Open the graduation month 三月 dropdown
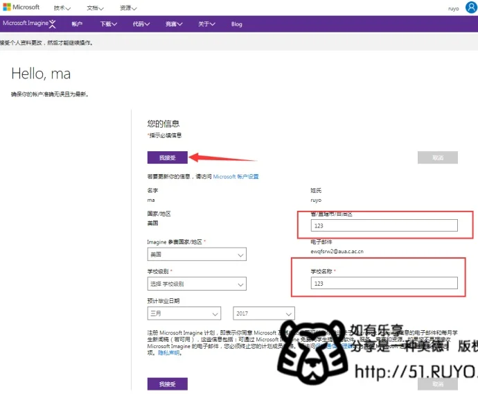478x396 pixels. click(184, 313)
